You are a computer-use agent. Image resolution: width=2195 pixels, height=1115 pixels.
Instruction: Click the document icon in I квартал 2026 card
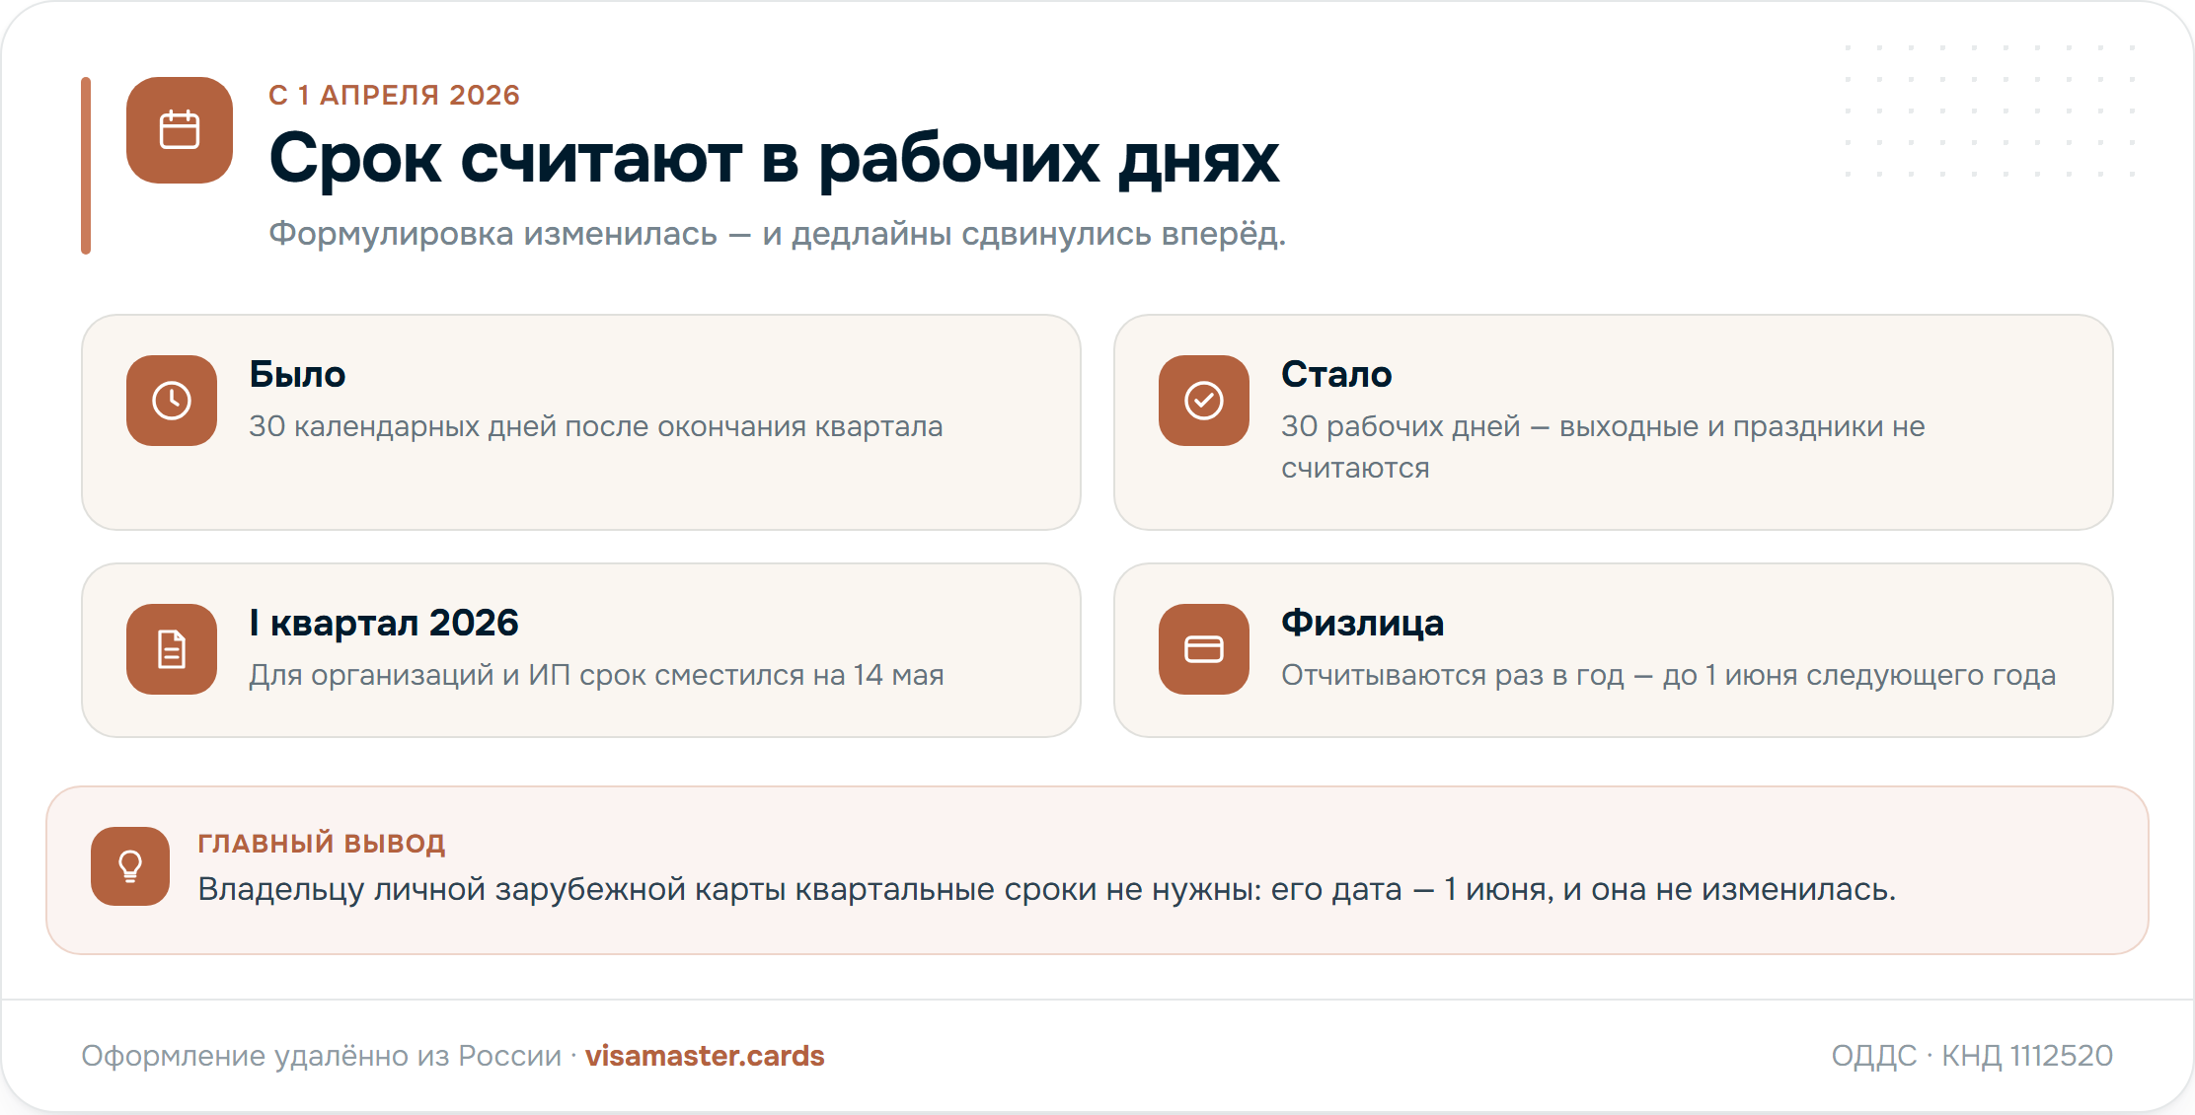(x=172, y=649)
